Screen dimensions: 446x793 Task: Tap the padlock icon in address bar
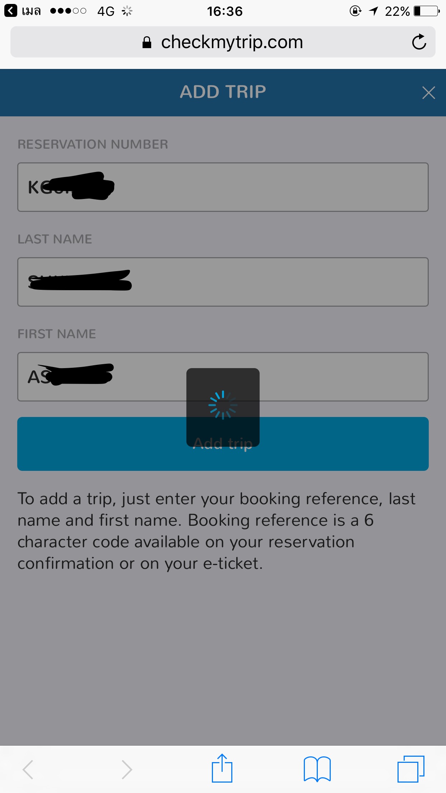click(147, 42)
